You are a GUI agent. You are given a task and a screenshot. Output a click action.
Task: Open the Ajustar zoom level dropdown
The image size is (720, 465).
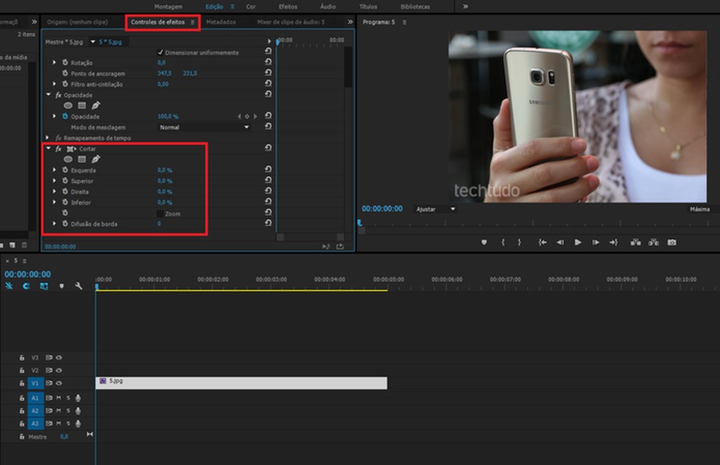(435, 209)
